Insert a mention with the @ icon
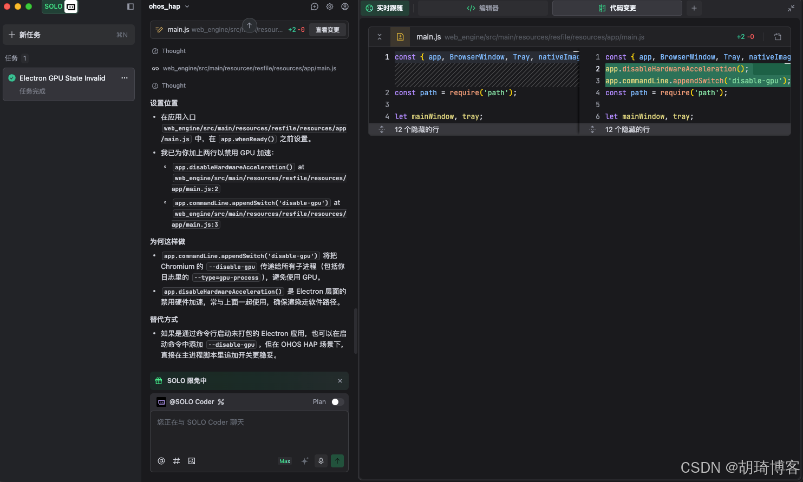The image size is (803, 482). click(x=161, y=461)
